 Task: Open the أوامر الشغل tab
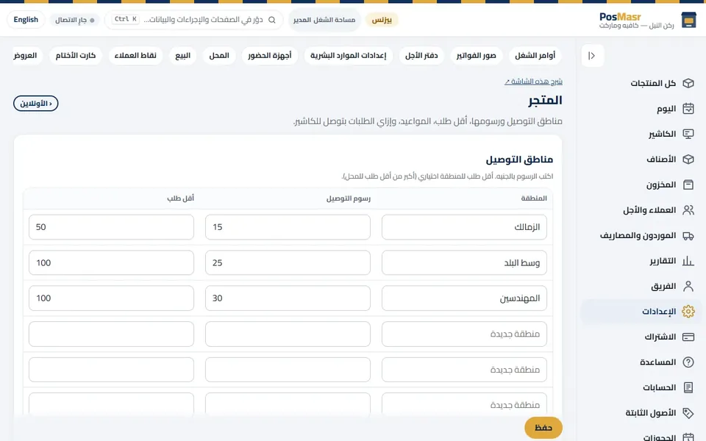pos(535,56)
